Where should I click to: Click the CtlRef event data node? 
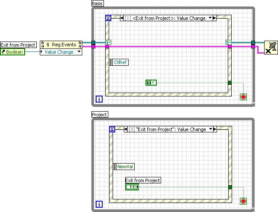click(119, 62)
